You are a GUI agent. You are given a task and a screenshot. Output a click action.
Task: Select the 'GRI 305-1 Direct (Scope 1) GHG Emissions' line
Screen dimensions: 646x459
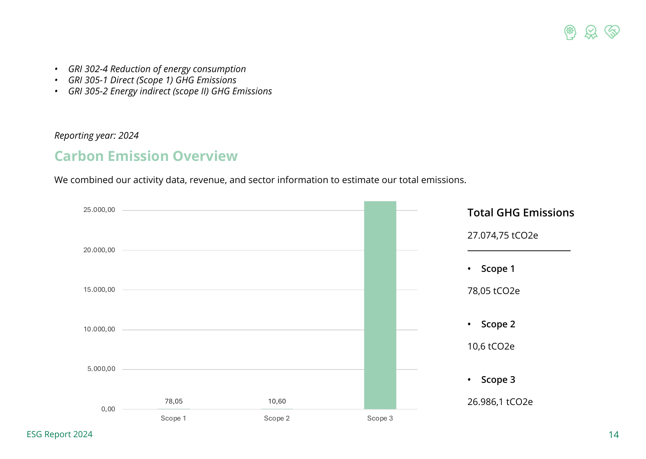152,80
